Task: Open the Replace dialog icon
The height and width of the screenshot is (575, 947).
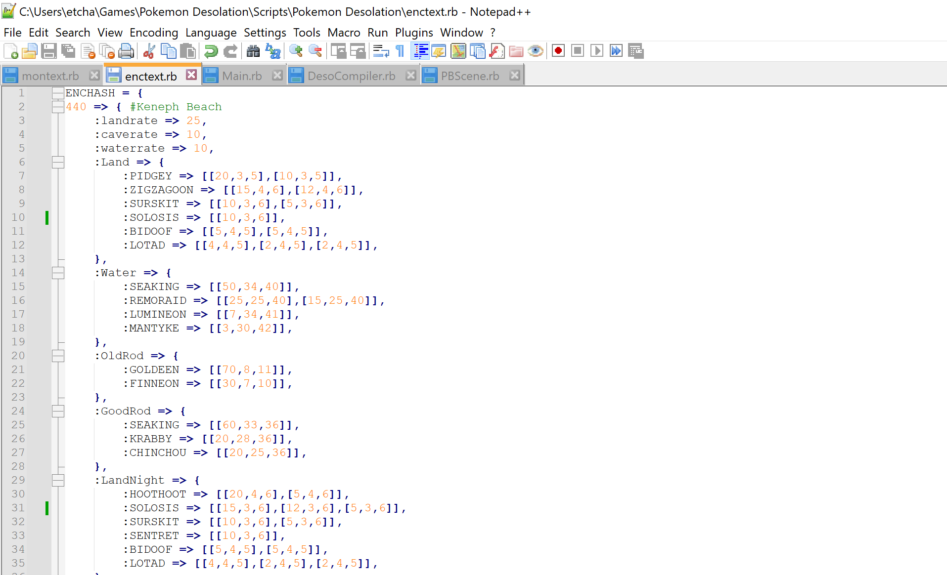Action: [x=273, y=51]
